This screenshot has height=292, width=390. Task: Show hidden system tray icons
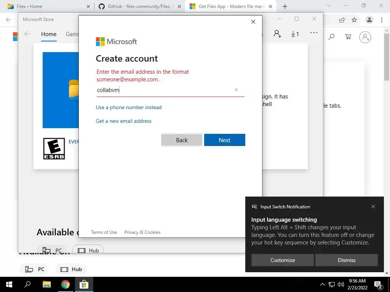(x=322, y=284)
